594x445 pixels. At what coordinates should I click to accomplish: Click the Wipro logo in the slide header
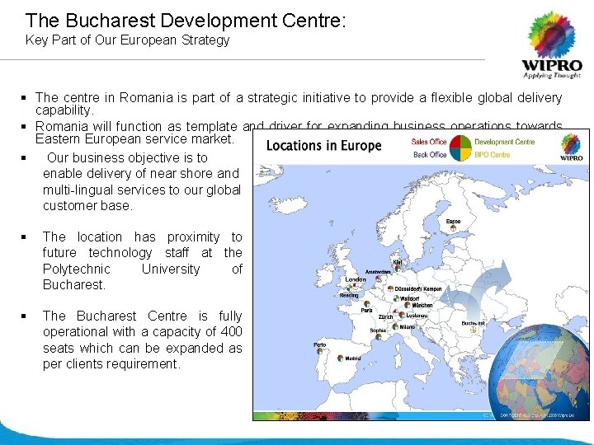pyautogui.click(x=552, y=44)
